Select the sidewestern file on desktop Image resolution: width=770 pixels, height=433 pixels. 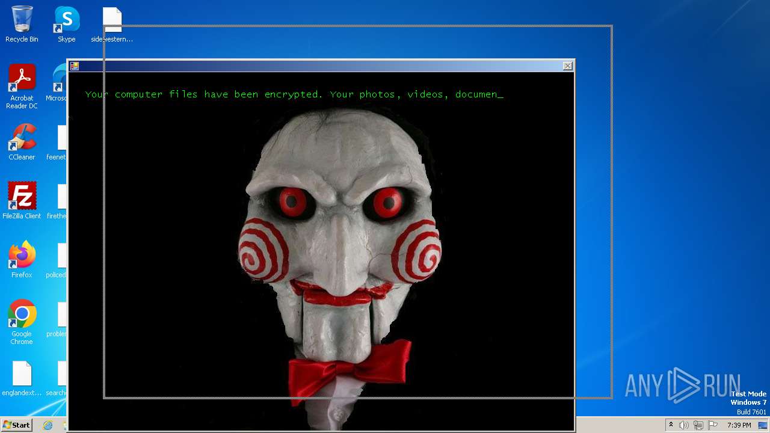[x=112, y=24]
